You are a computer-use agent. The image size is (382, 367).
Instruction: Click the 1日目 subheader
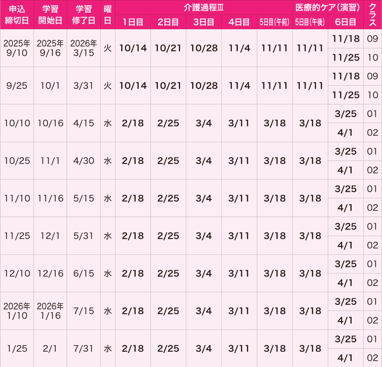point(133,22)
